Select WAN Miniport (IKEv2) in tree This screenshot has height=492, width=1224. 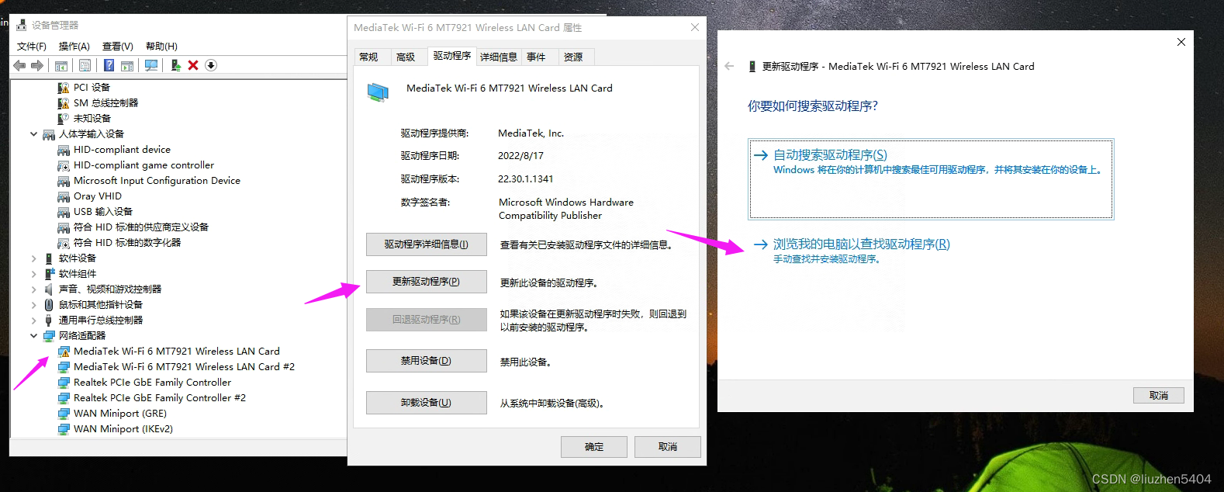[123, 429]
